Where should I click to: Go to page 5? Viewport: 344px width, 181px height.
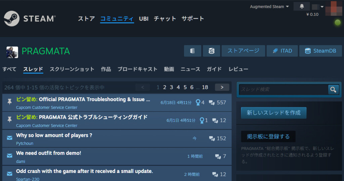coord(185,87)
